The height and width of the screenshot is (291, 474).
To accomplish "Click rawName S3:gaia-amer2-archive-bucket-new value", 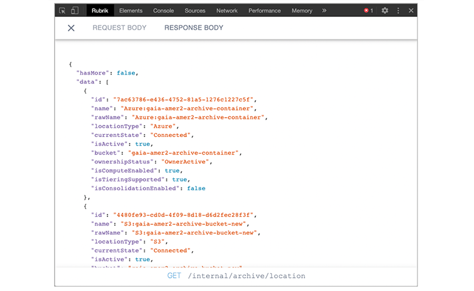I will click(x=194, y=233).
